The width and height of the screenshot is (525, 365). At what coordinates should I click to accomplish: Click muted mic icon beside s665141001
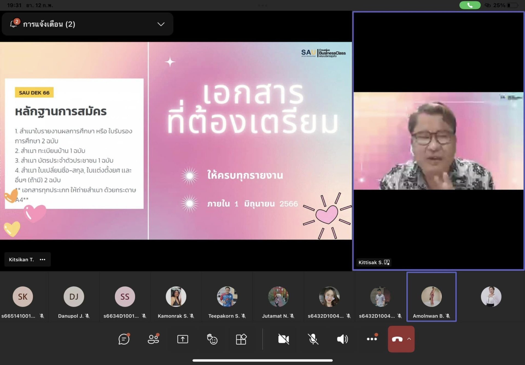click(x=42, y=316)
